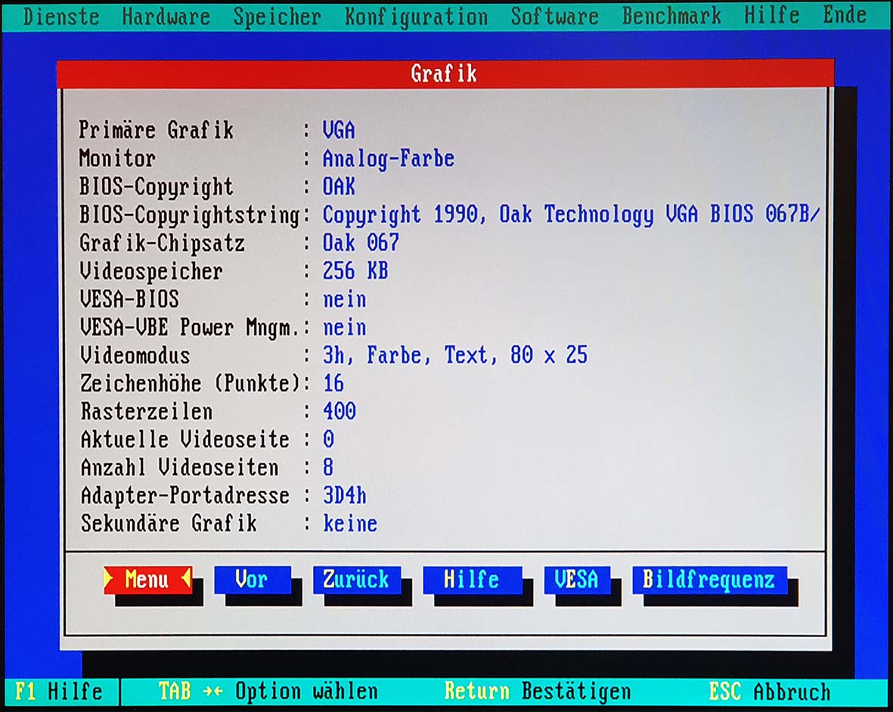893x712 pixels.
Task: Select the Videospeicher value 256 KB
Action: (x=355, y=271)
